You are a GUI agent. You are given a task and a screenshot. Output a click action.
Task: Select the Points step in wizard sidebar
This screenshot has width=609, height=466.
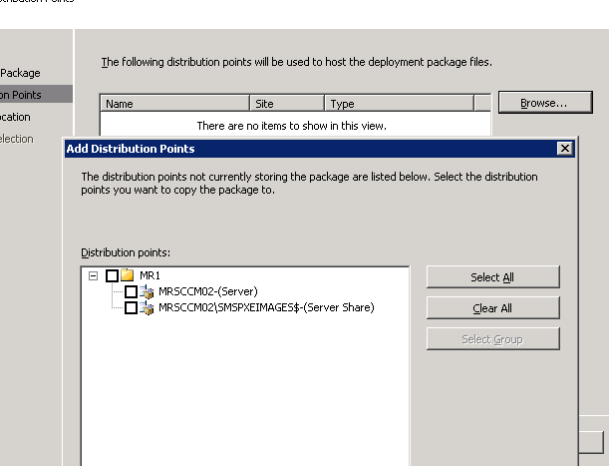36,95
